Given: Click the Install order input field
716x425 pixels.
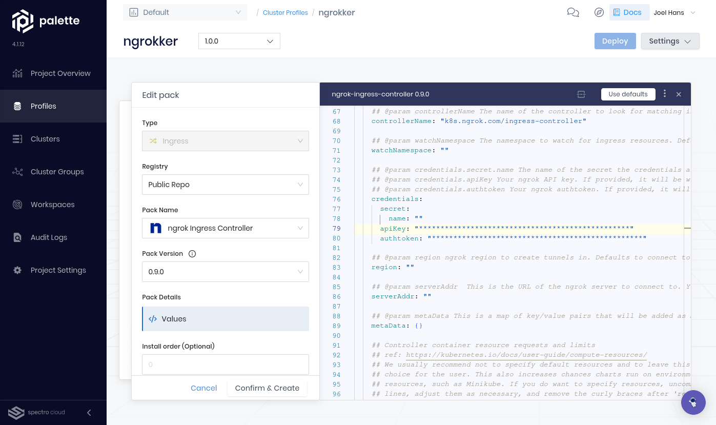Looking at the screenshot, I should 225,364.
